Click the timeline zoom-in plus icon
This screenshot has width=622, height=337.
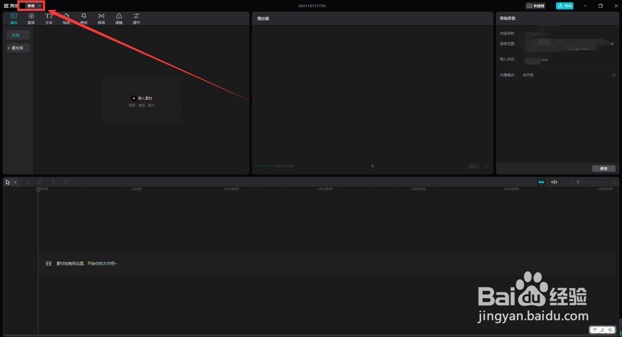[x=614, y=182]
